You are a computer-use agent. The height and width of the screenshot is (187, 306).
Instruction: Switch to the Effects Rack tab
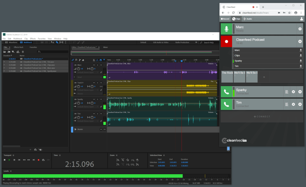[18, 47]
